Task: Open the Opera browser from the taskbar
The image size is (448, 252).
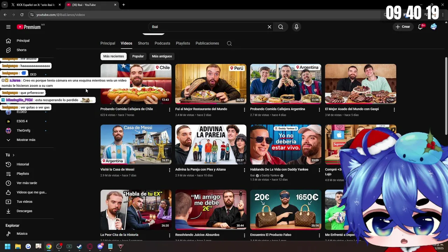Action: (x=90, y=246)
